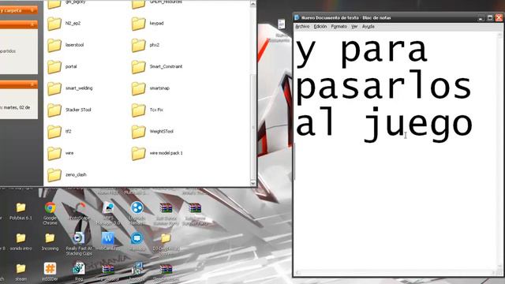Screen dimensions: 505x284
Task: Select the zeno_clash folder in Explorer
Action: click(67, 174)
